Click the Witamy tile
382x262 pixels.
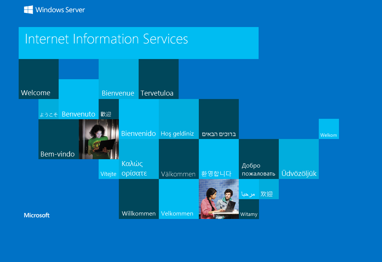249,209
